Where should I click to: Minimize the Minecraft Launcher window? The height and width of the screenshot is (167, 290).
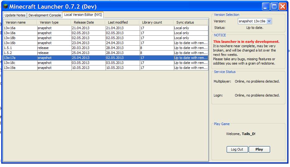click(x=266, y=7)
